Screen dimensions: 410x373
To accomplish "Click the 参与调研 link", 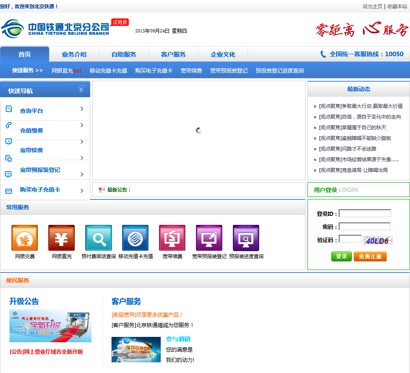I will [178, 339].
